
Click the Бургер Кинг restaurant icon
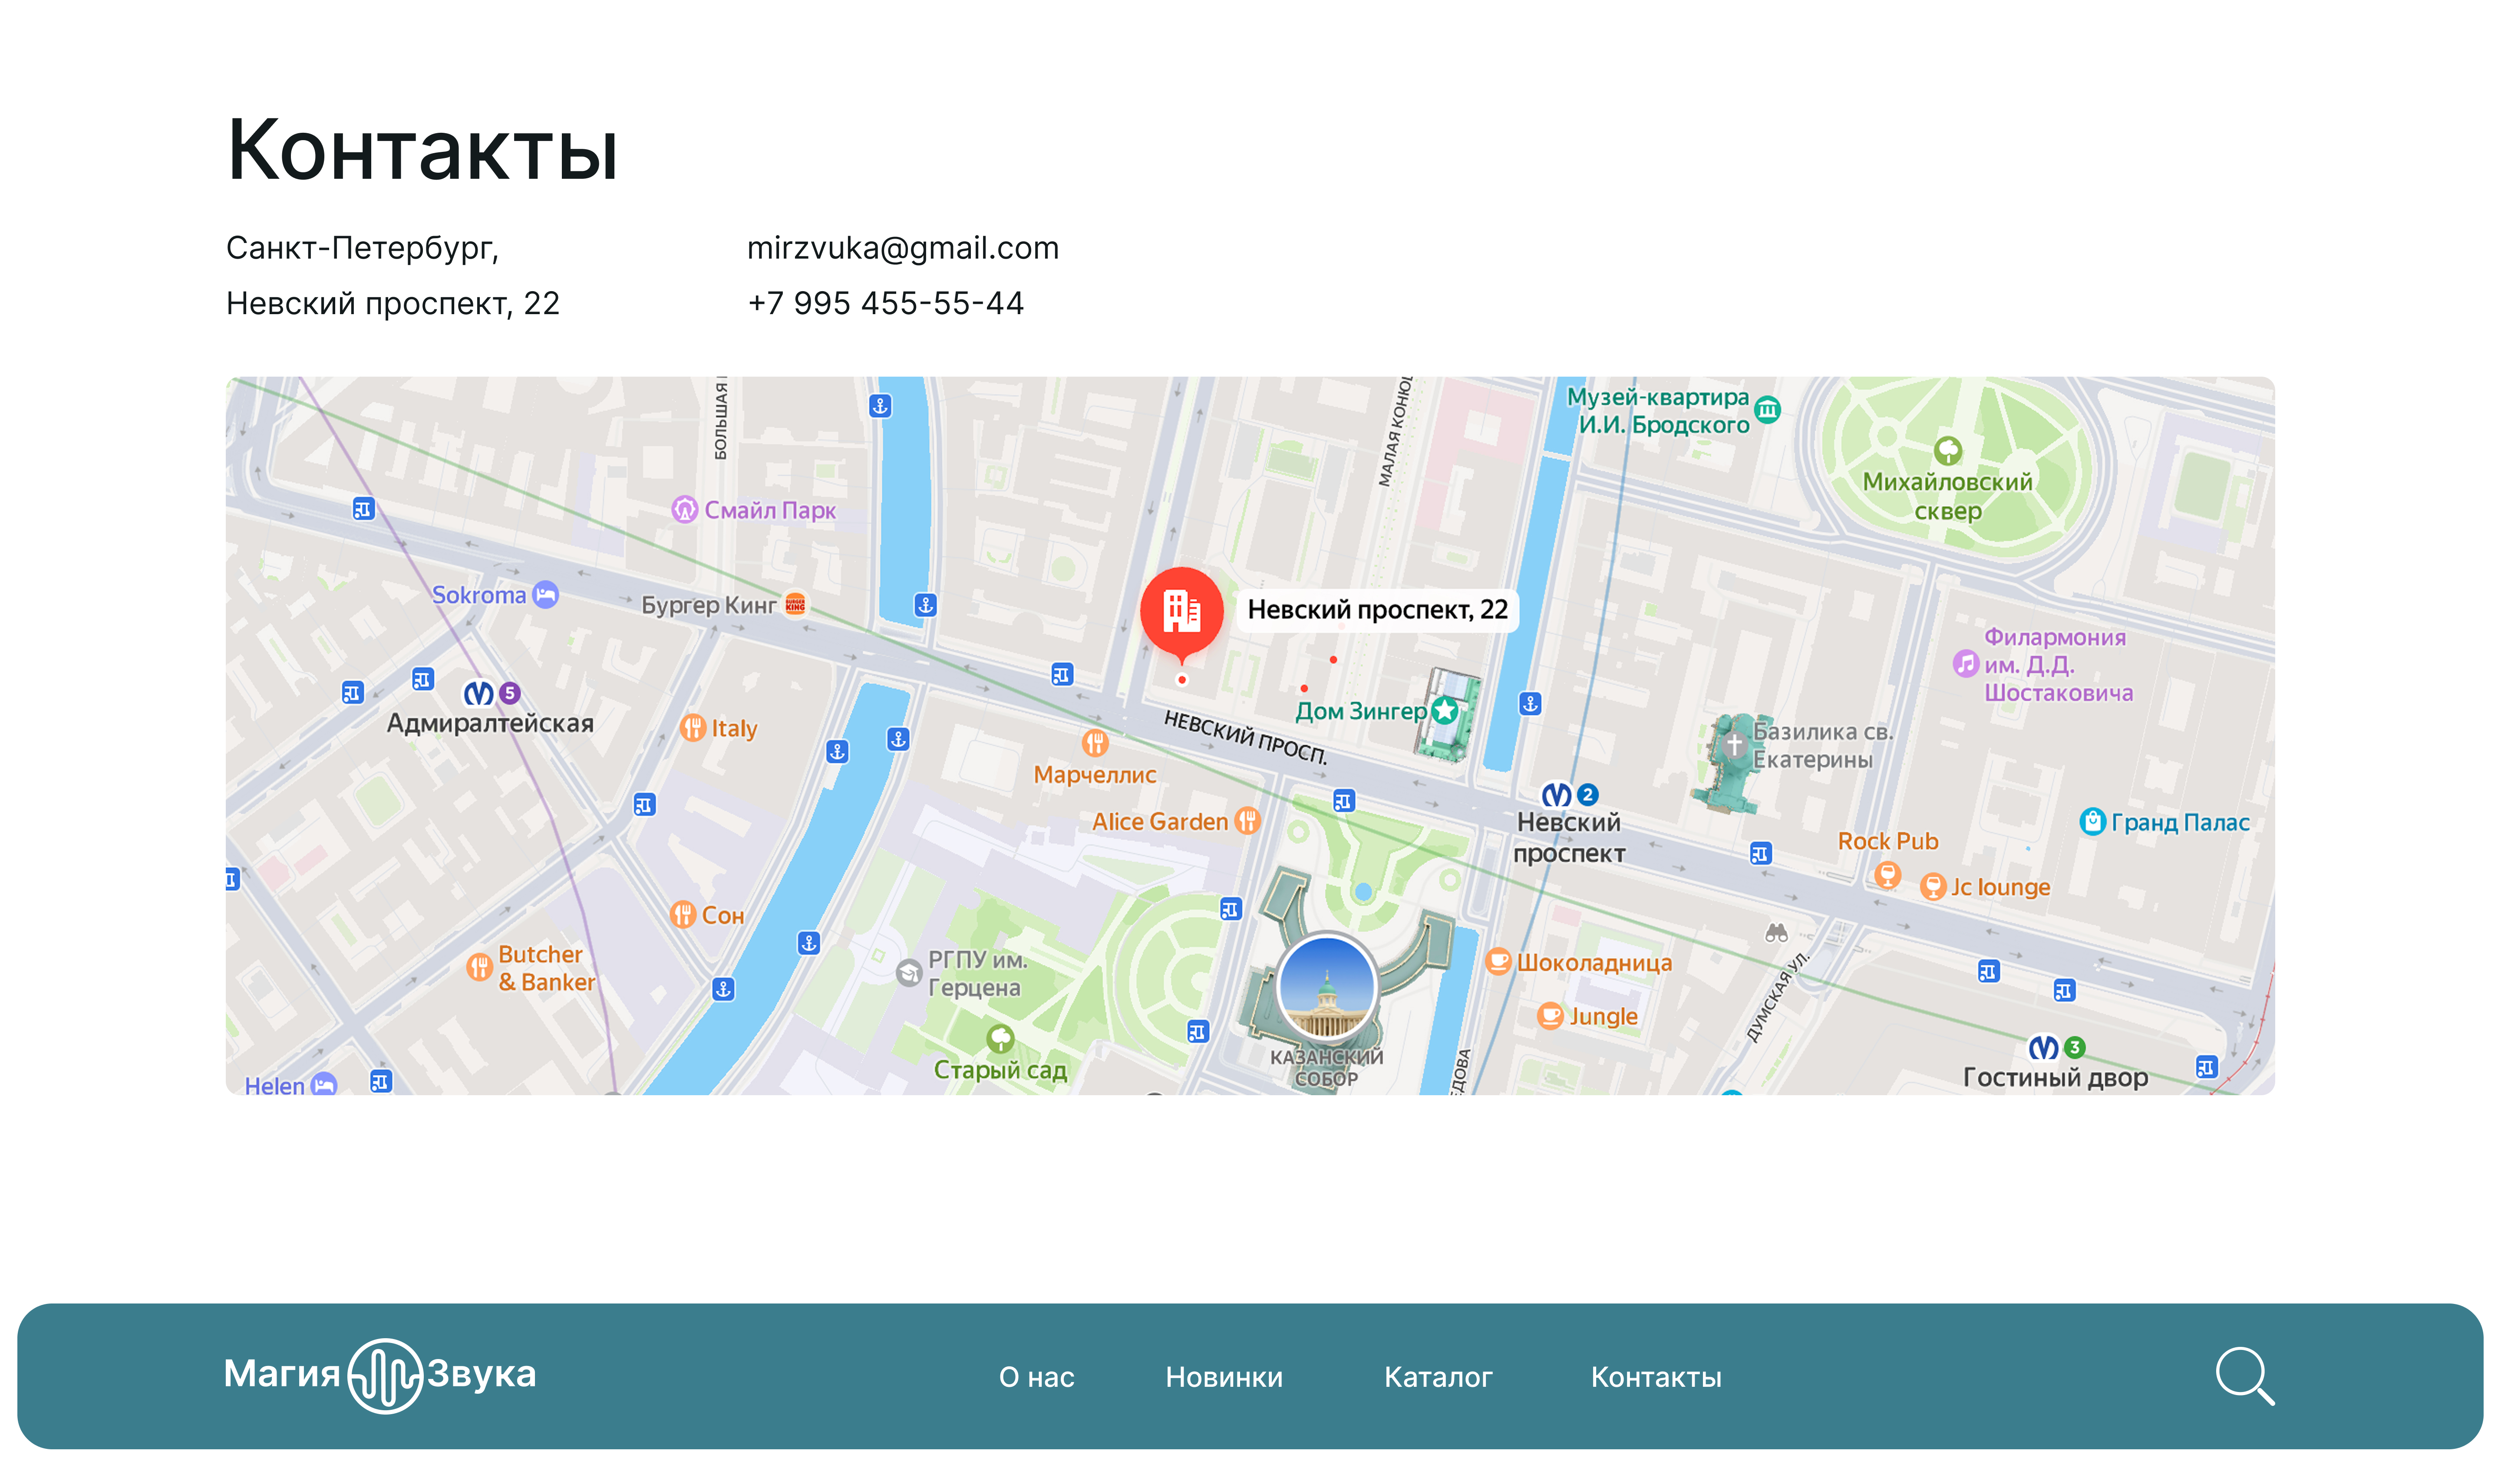coord(795,604)
